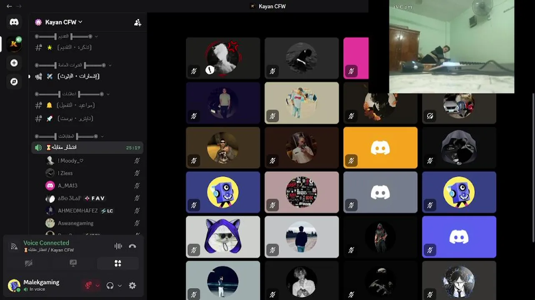The image size is (535, 300).
Task: Click A_MA13 muted mic icon
Action: pyautogui.click(x=137, y=185)
